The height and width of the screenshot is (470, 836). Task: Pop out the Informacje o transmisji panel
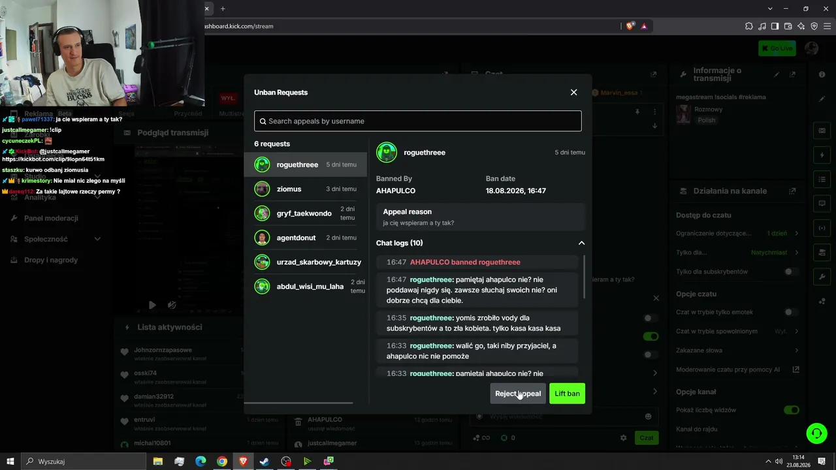tap(793, 74)
